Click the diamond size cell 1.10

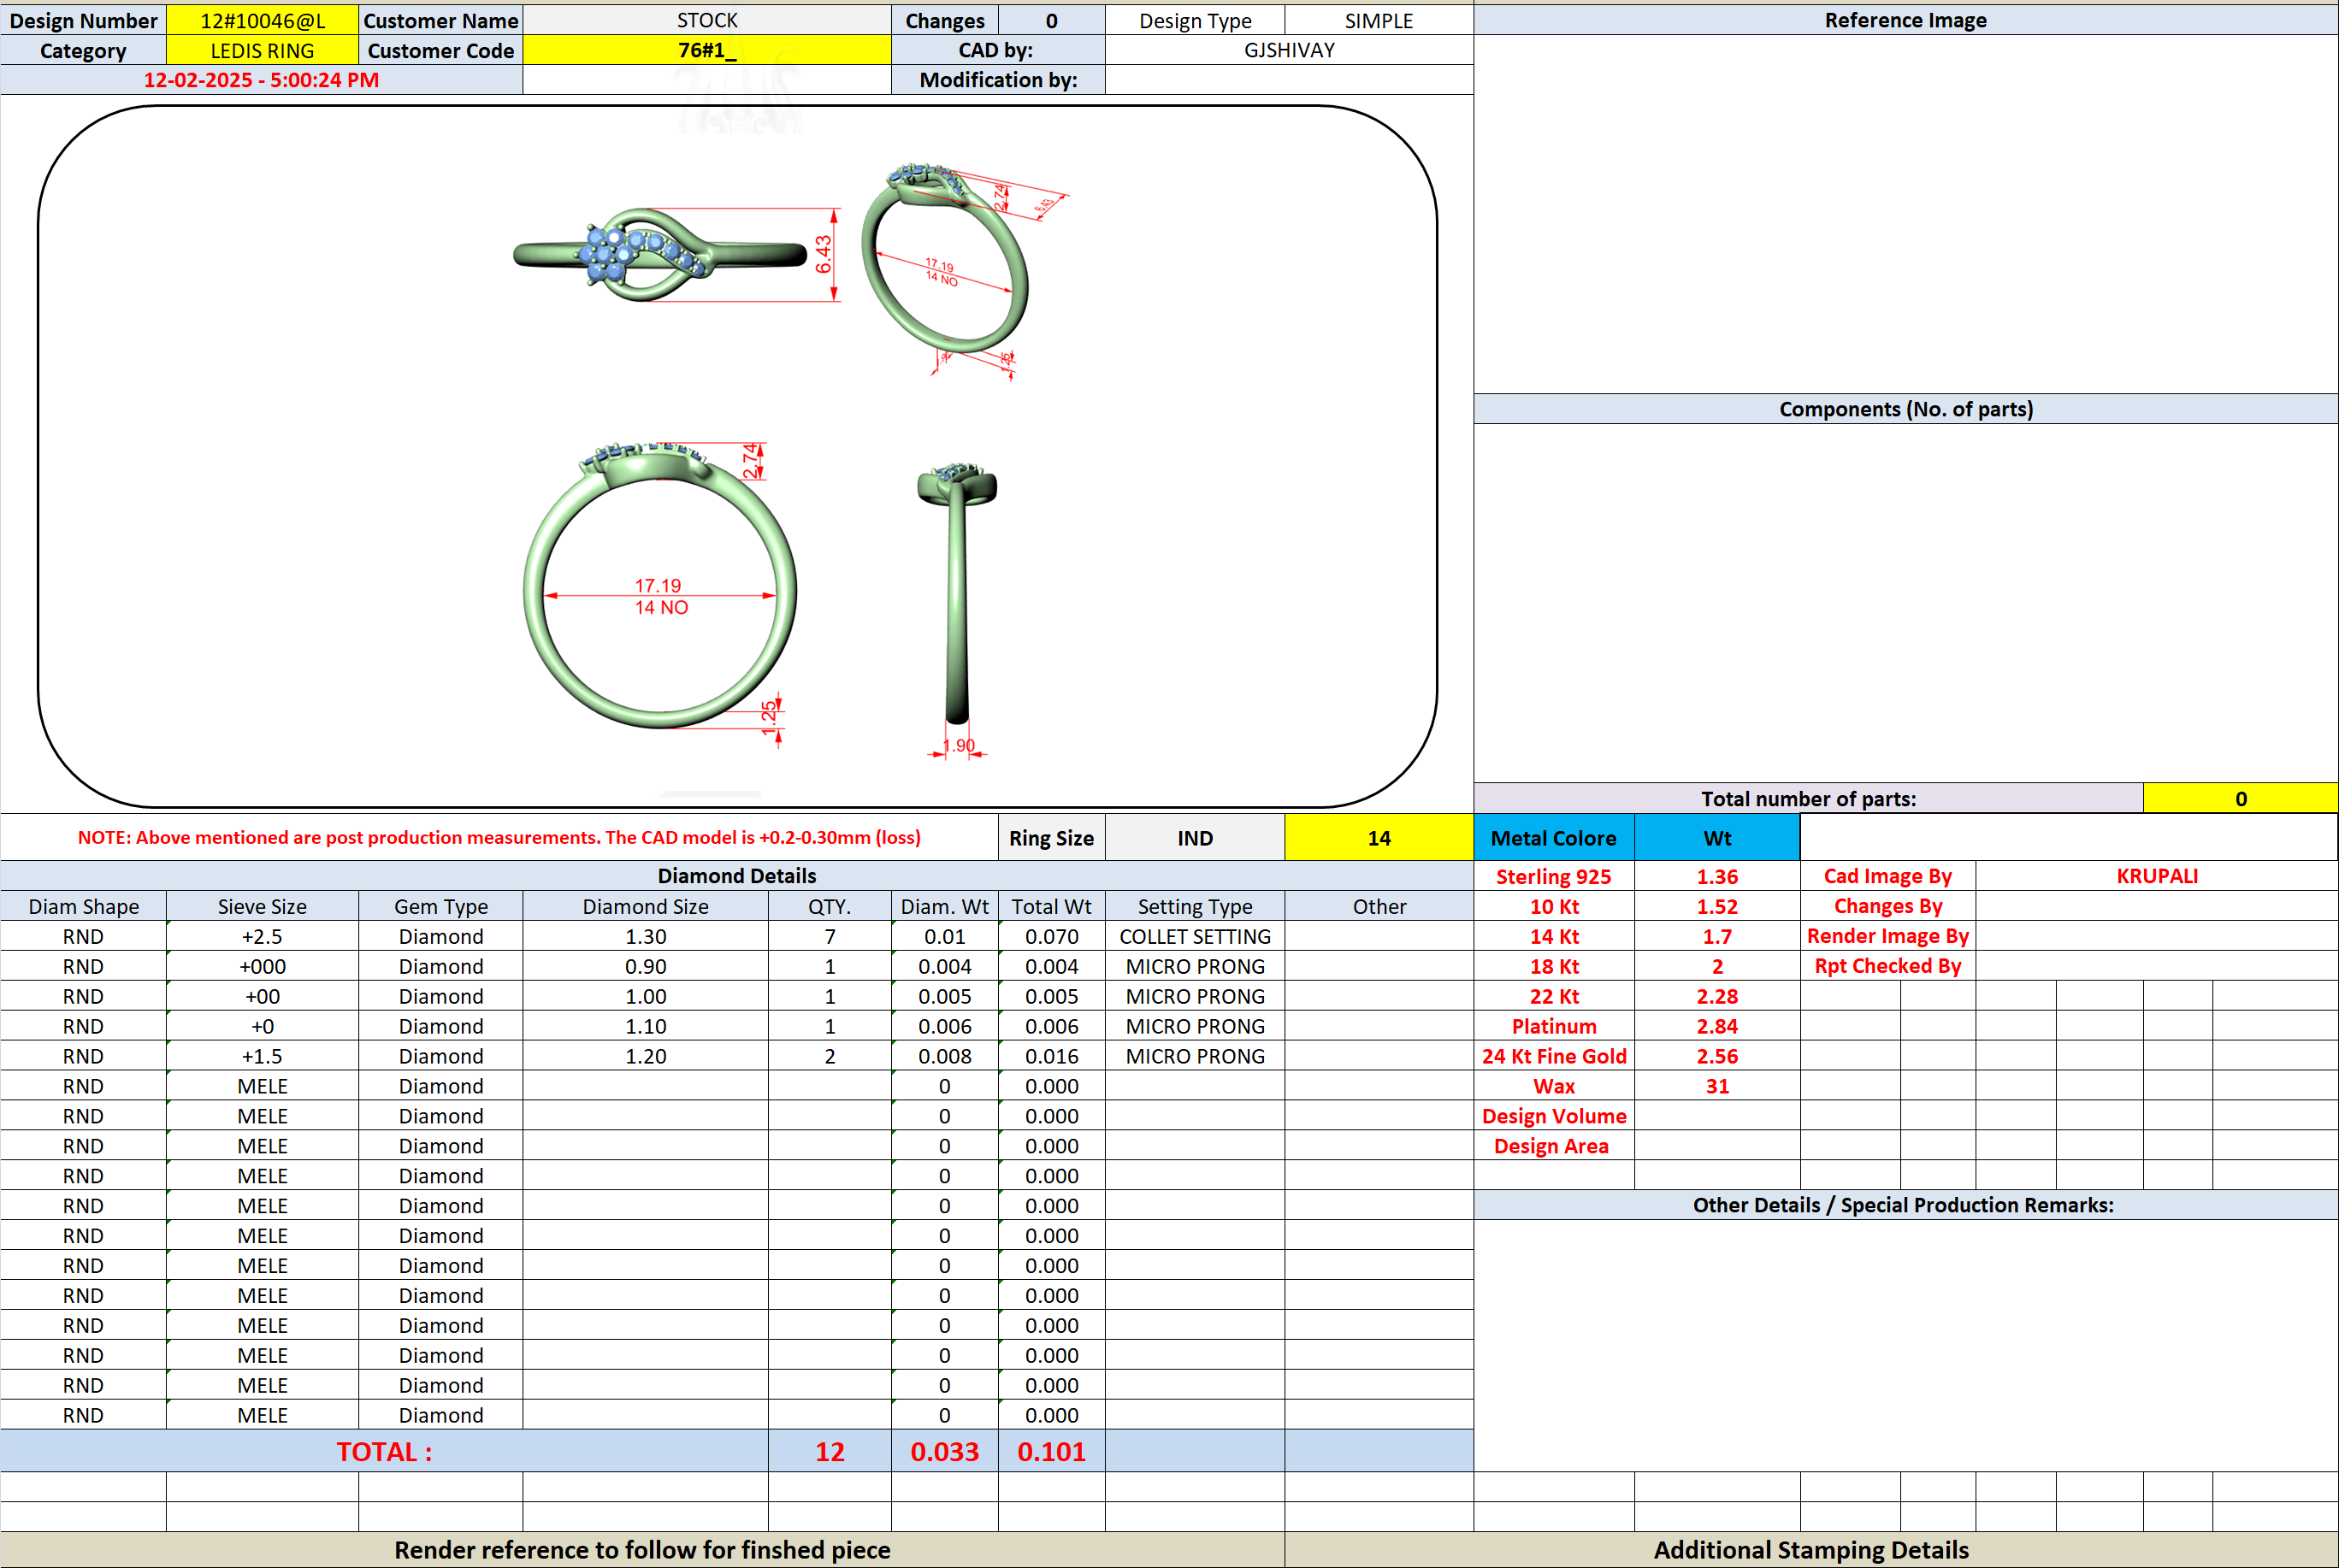645,1026
